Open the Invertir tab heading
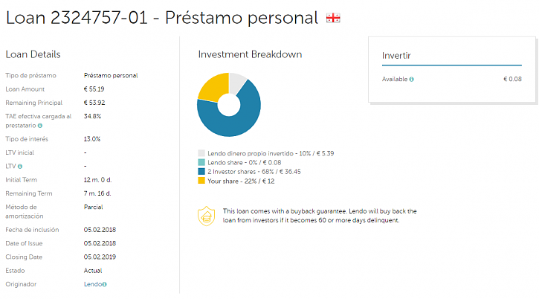Screen dimensions: 539x299 point(396,56)
